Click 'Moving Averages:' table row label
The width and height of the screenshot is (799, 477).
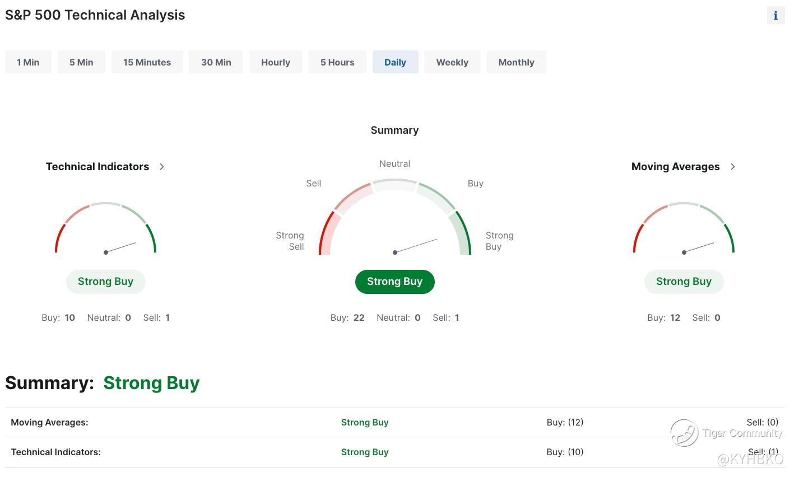tap(50, 423)
